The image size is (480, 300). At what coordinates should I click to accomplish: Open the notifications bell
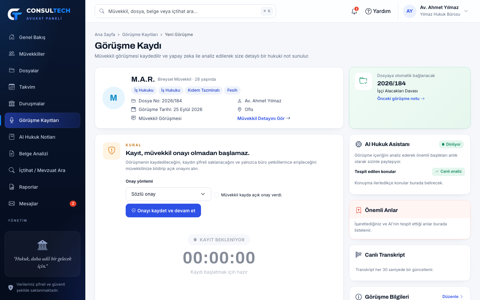coord(354,11)
